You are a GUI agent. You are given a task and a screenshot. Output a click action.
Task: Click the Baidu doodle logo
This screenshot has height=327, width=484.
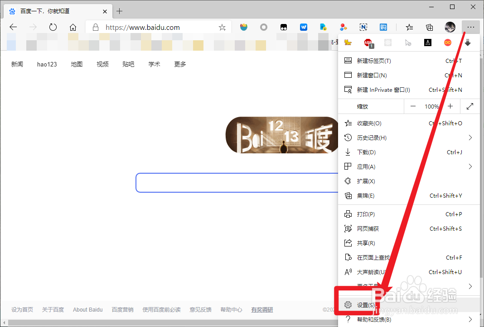coord(282,135)
